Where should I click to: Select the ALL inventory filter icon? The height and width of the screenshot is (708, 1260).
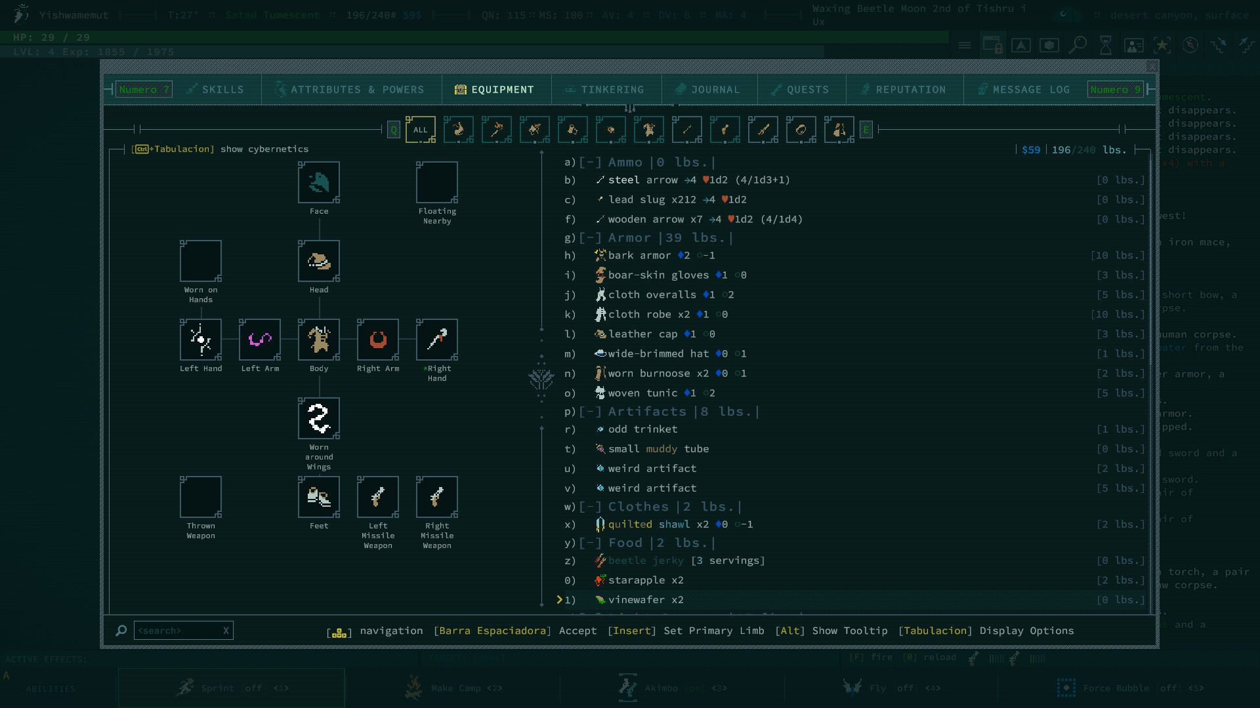(x=420, y=130)
